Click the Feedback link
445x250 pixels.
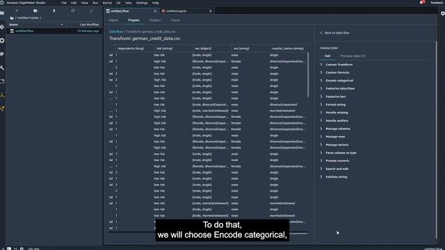point(436,3)
